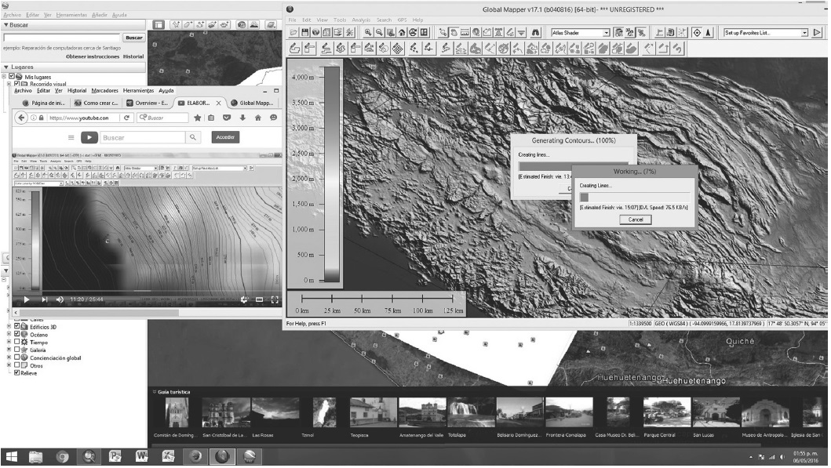Open the Set up Favorites List dropdown
This screenshot has height=468, width=831.
[804, 33]
